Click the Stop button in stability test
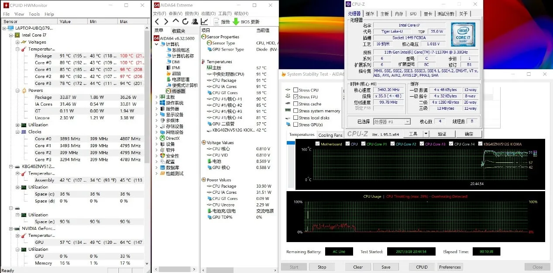Image resolution: width=553 pixels, height=273 pixels. [x=322, y=267]
